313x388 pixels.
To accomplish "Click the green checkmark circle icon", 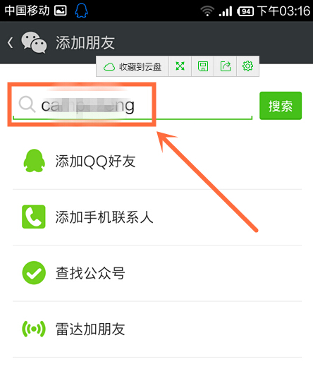I will (34, 273).
